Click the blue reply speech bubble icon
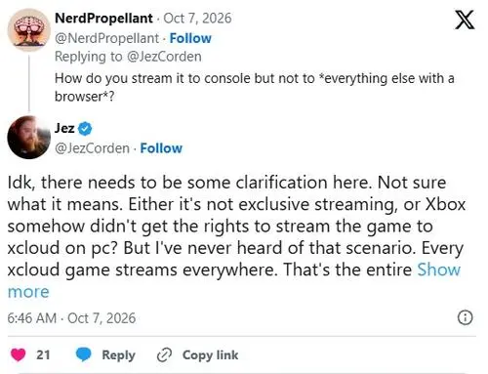488x374 pixels. [84, 354]
